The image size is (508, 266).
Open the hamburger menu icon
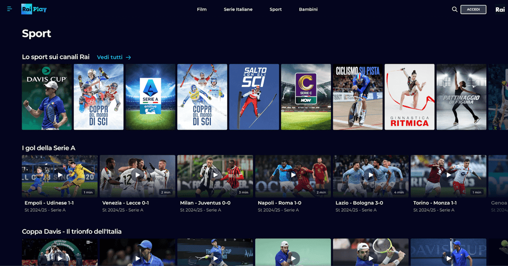tap(9, 9)
